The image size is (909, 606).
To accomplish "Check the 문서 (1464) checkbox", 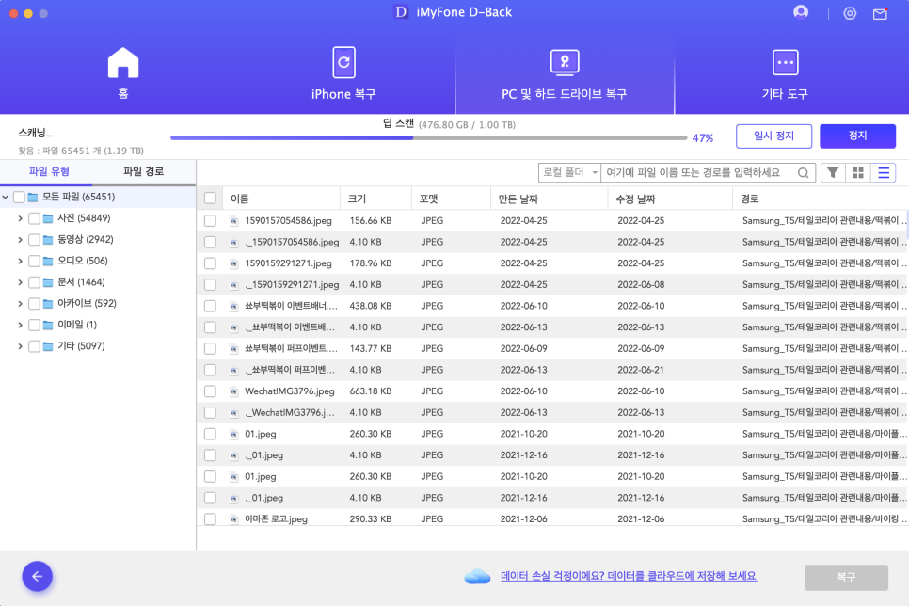I will click(34, 282).
